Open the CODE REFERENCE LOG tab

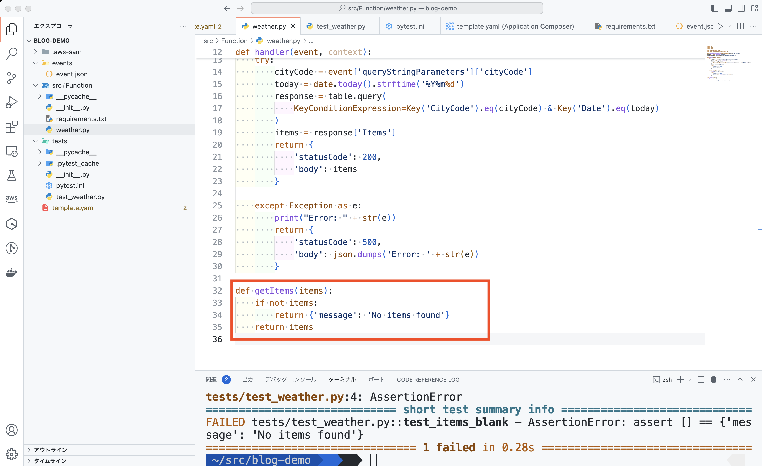coord(428,379)
